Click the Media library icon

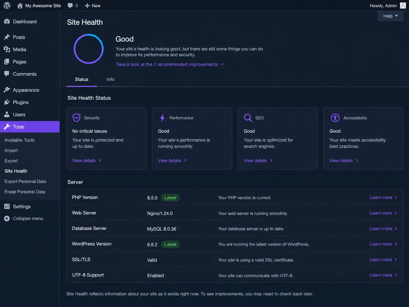click(7, 49)
